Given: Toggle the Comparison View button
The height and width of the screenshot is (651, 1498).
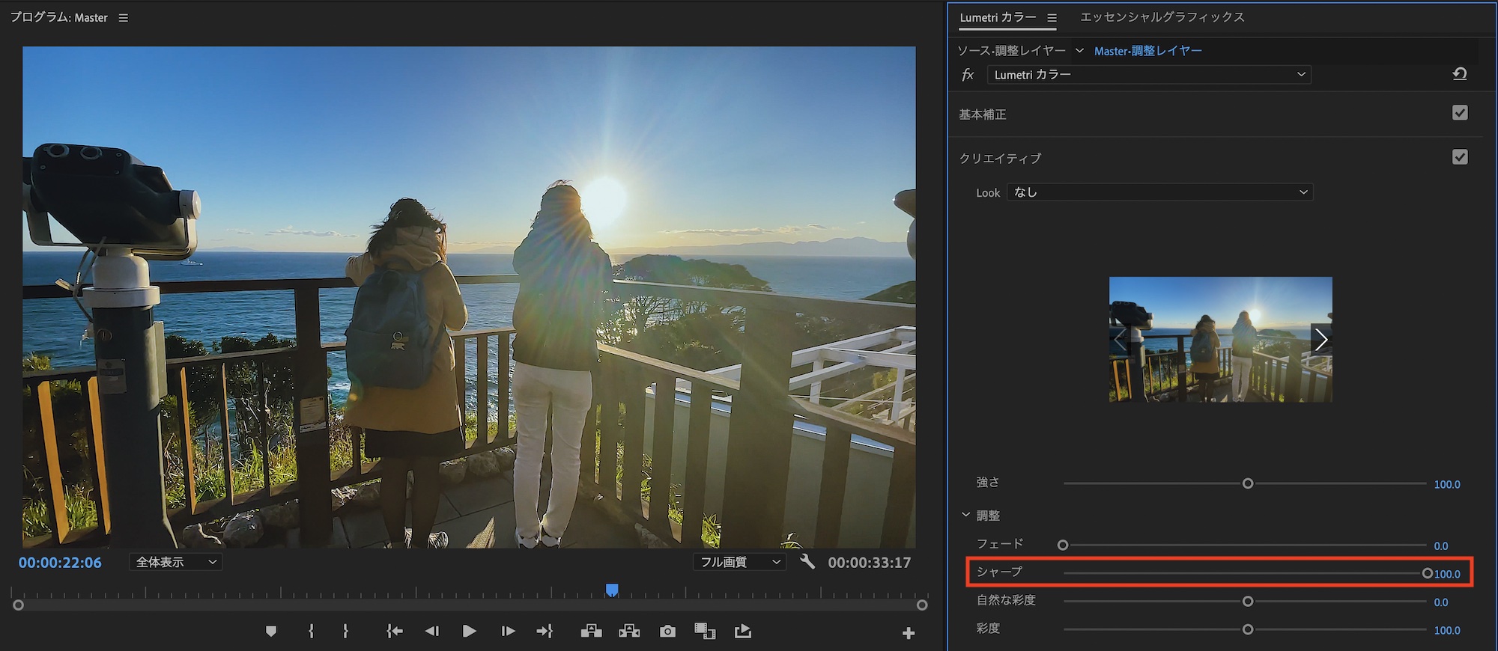Looking at the screenshot, I should coord(705,632).
